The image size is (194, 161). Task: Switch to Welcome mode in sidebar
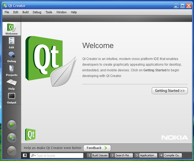click(12, 29)
